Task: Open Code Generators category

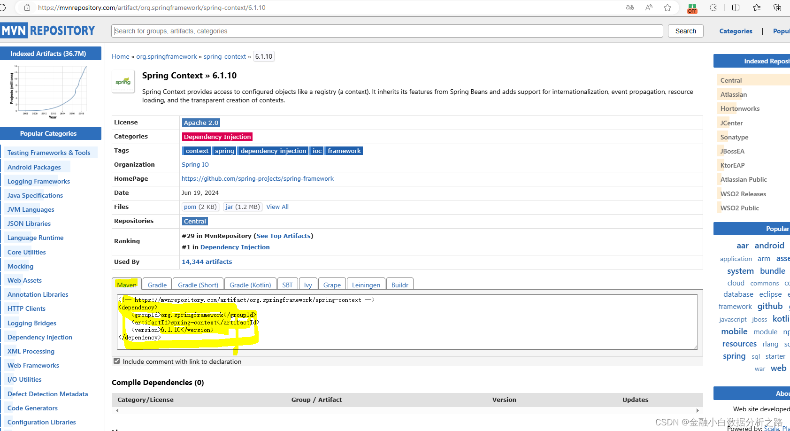Action: tap(32, 408)
